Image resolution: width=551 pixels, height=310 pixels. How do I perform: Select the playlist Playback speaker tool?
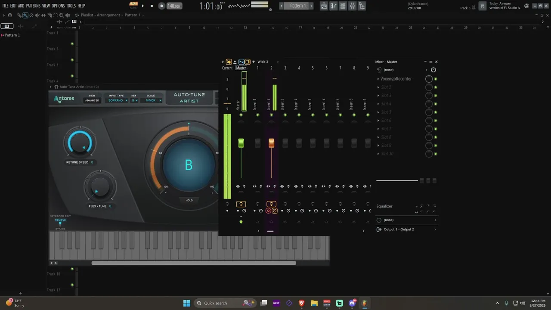point(68,15)
